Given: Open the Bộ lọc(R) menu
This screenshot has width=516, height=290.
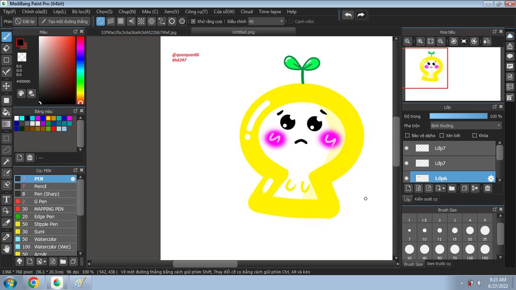Looking at the screenshot, I should click(81, 12).
